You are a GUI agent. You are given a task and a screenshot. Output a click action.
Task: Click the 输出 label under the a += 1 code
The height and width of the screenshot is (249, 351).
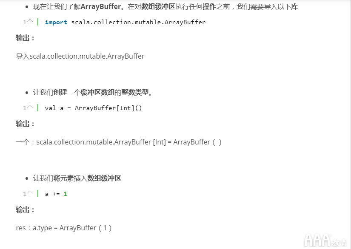(x=25, y=210)
